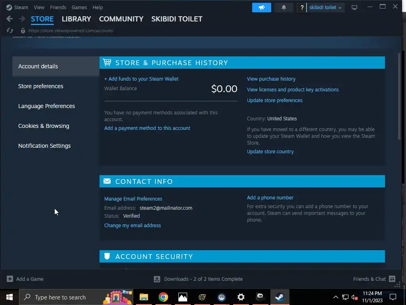The image size is (406, 305).
Task: Open announcements with the megaphone button
Action: tap(262, 8)
